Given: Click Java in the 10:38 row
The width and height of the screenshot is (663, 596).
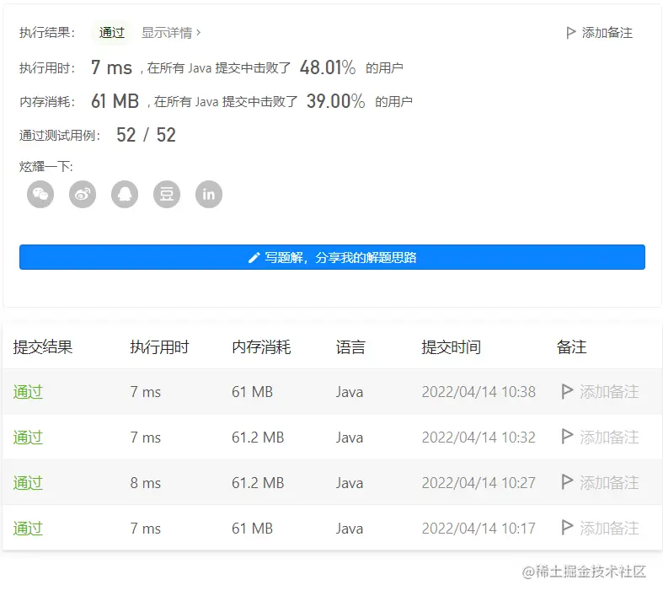Looking at the screenshot, I should coord(350,392).
